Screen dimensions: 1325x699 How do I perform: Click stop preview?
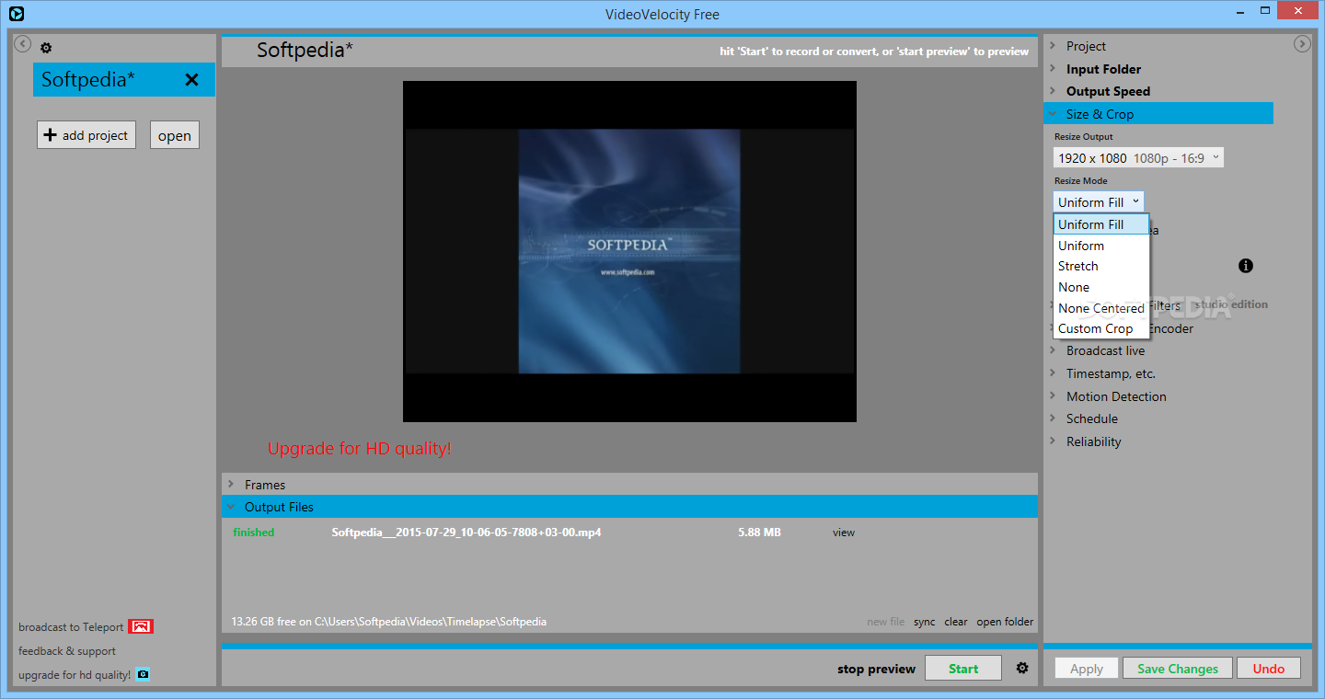pos(876,669)
